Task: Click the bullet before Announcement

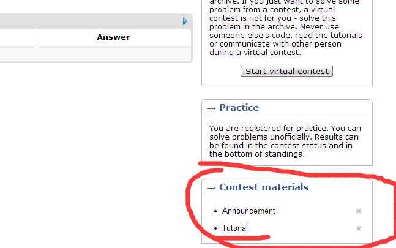Action: 215,211
